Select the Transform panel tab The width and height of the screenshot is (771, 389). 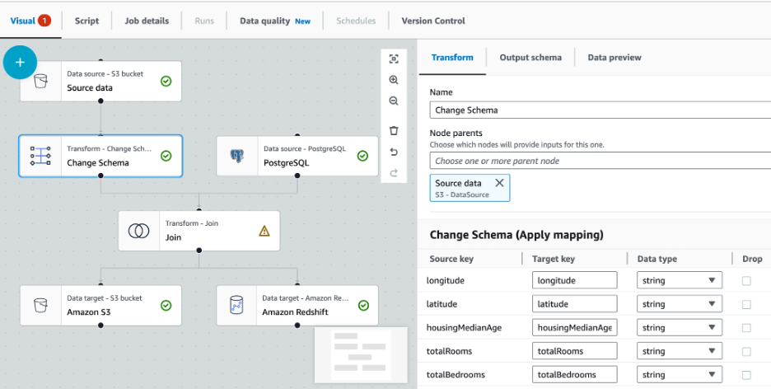[452, 58]
